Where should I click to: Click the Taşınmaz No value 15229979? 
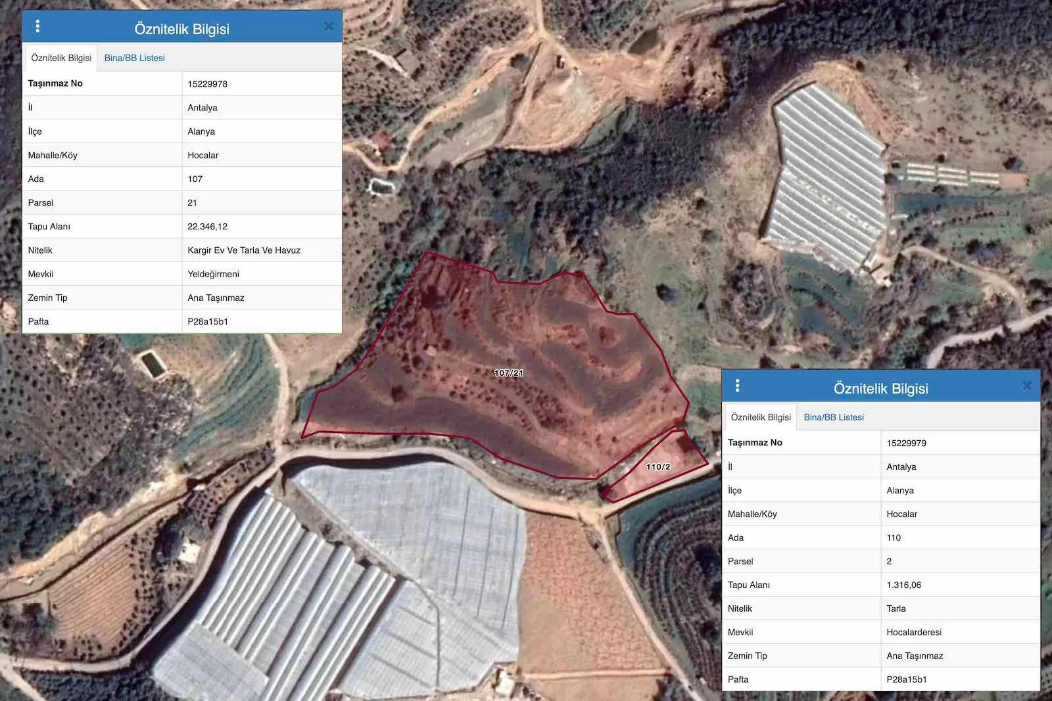pos(906,443)
